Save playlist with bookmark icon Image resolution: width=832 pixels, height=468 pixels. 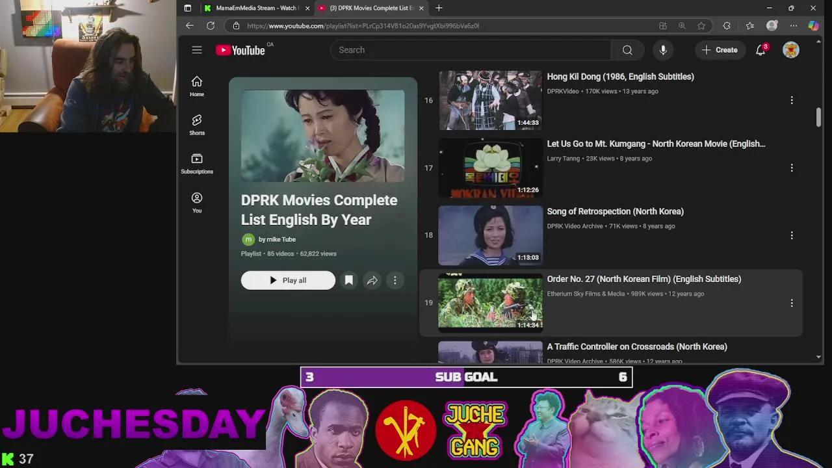(348, 280)
